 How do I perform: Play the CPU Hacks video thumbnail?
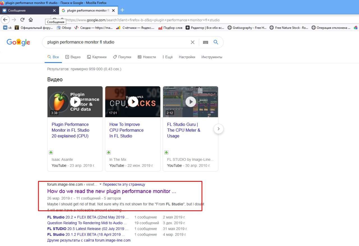pyautogui.click(x=133, y=102)
